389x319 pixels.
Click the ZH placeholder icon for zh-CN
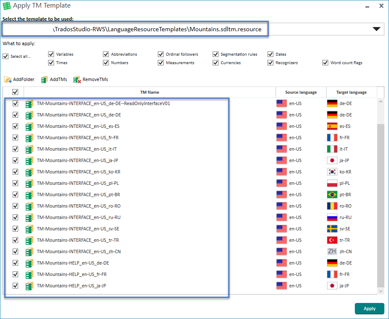click(332, 251)
